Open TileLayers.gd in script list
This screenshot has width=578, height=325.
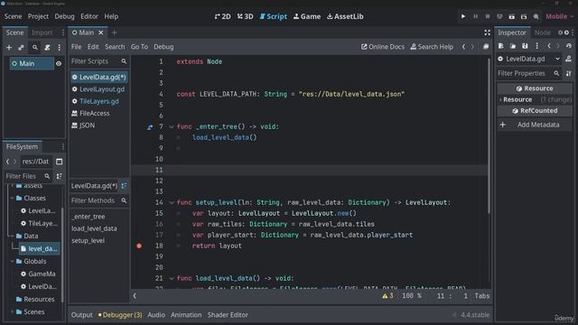click(98, 101)
